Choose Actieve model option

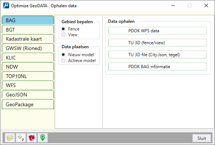[63, 61]
